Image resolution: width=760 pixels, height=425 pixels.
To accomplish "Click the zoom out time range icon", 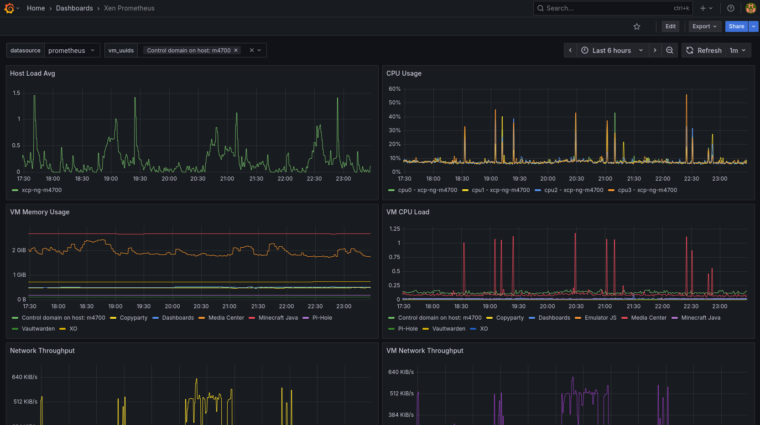I will (670, 50).
